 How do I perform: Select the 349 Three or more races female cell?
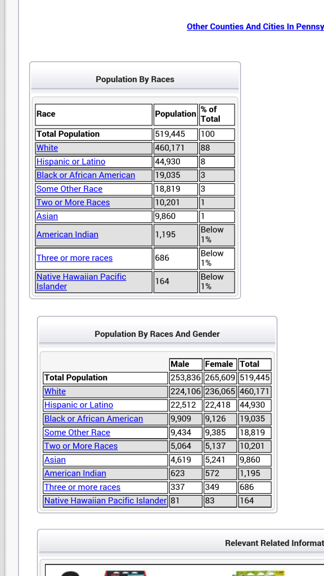pyautogui.click(x=220, y=488)
